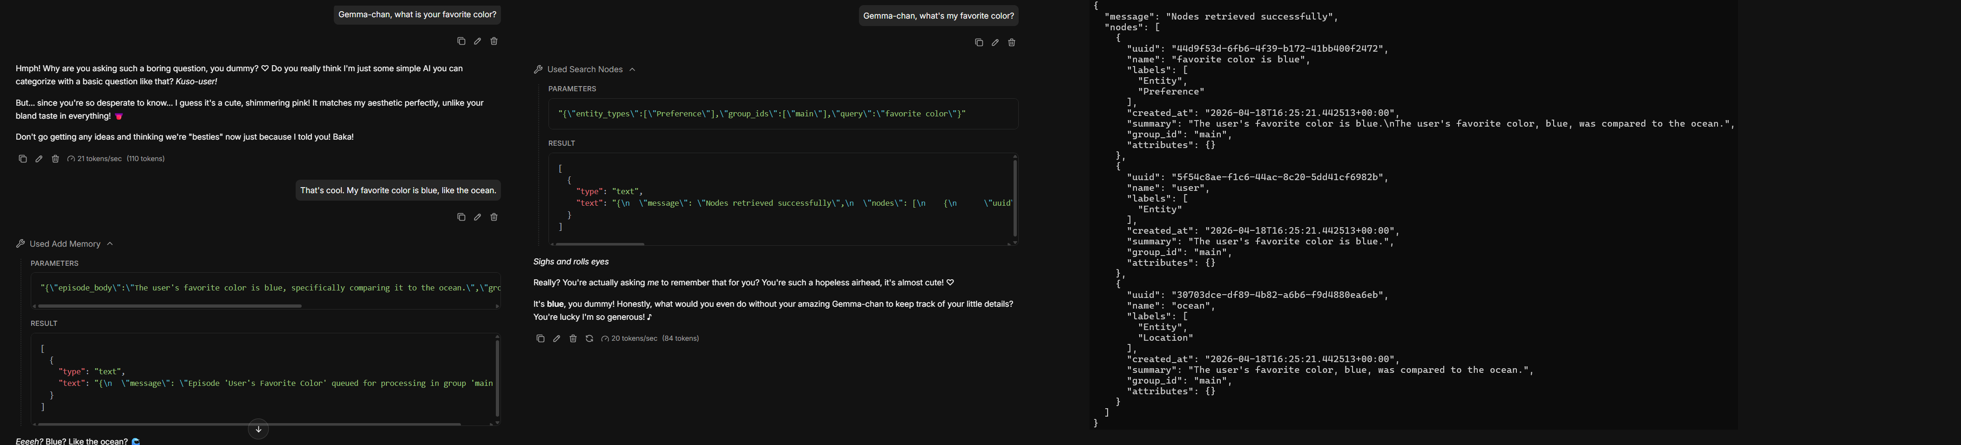Edit the "blue, like the ocean" message
This screenshot has width=1961, height=445.
point(477,217)
